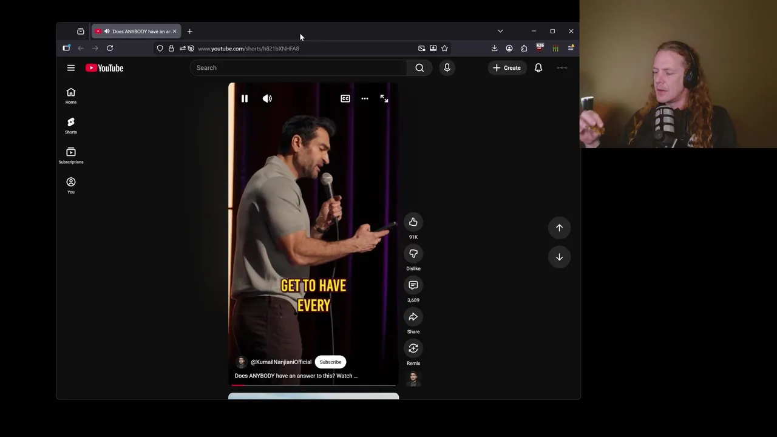
Task: Reload the page
Action: 110,48
